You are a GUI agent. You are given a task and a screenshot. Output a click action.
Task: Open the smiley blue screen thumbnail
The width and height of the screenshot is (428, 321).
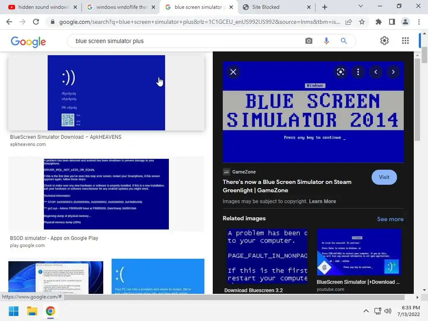point(106,93)
